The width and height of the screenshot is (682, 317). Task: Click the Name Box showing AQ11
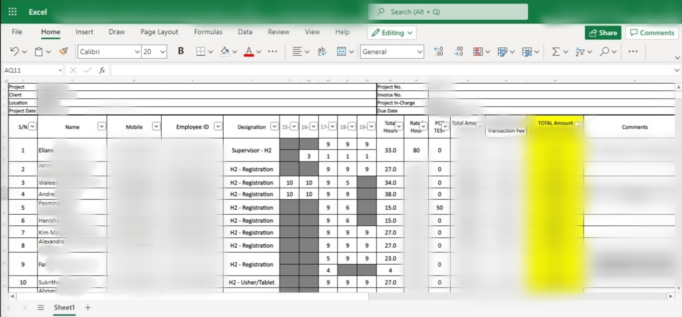(34, 70)
